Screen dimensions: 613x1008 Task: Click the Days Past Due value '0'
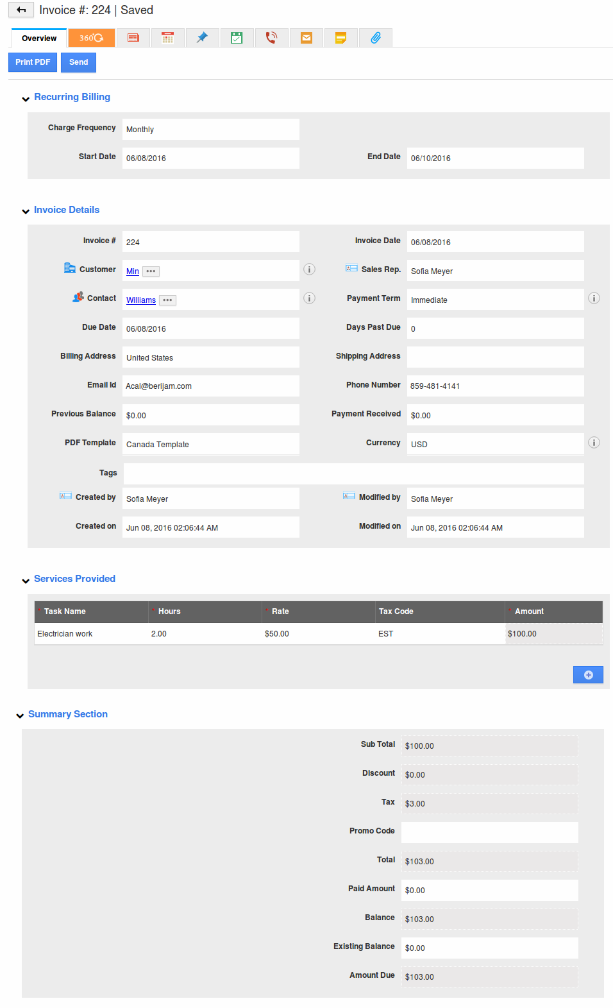pyautogui.click(x=413, y=329)
